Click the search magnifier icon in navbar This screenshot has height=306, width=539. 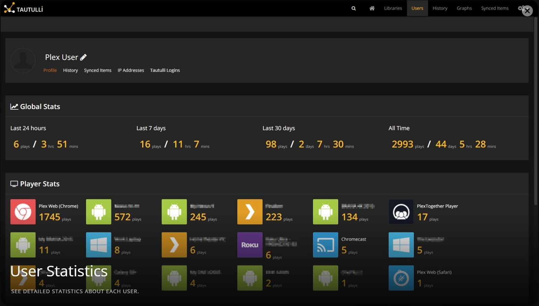tap(353, 8)
